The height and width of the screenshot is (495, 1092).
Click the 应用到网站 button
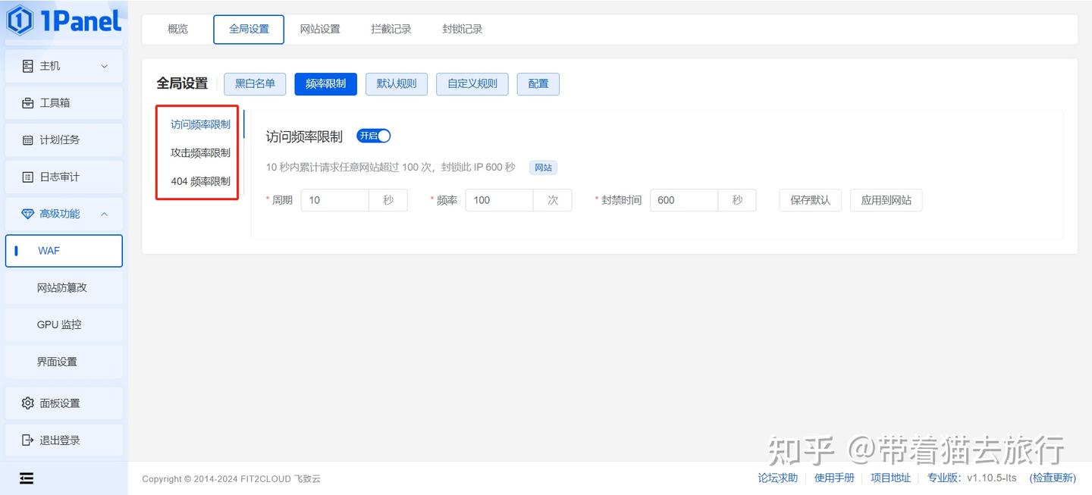[886, 200]
